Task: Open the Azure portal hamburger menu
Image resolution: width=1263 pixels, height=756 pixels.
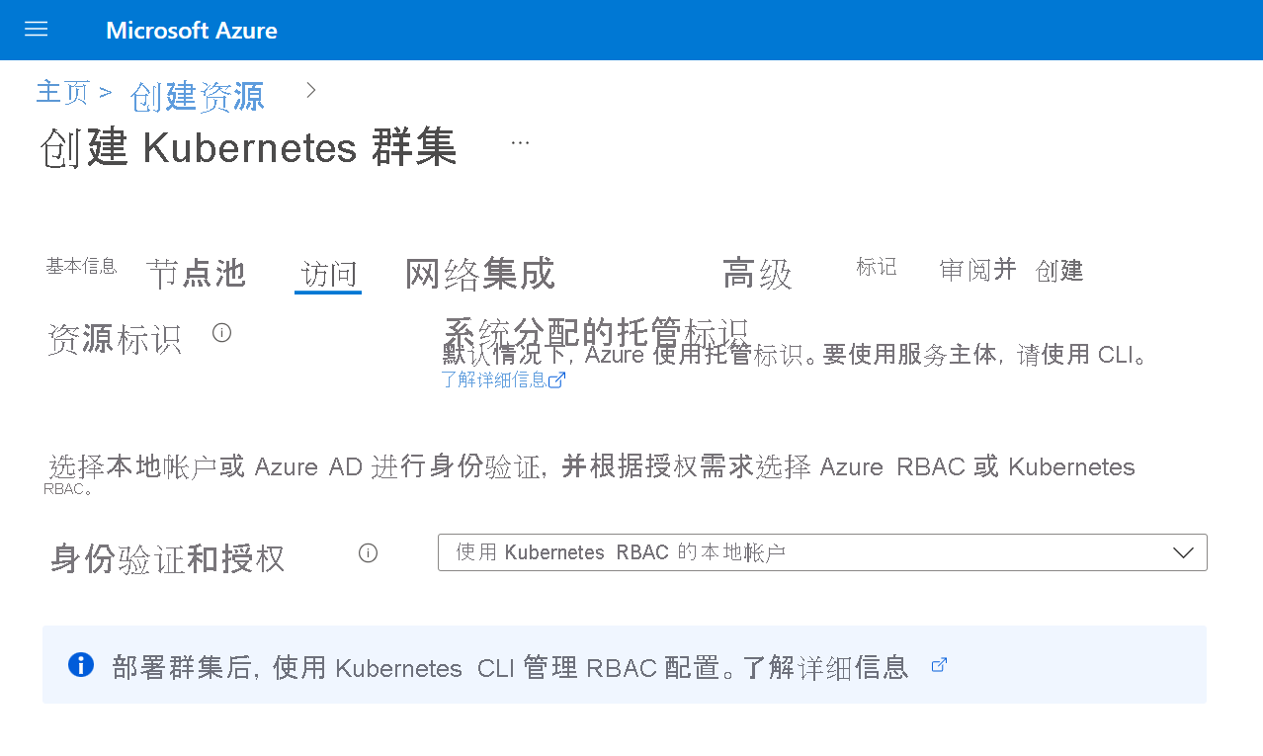Action: (x=36, y=30)
